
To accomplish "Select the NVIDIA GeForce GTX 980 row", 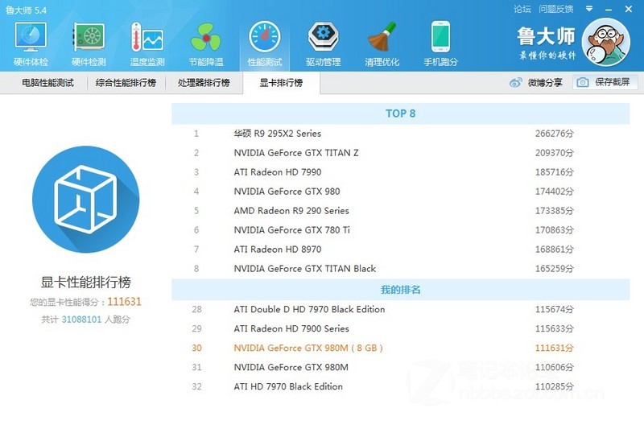I will point(400,192).
